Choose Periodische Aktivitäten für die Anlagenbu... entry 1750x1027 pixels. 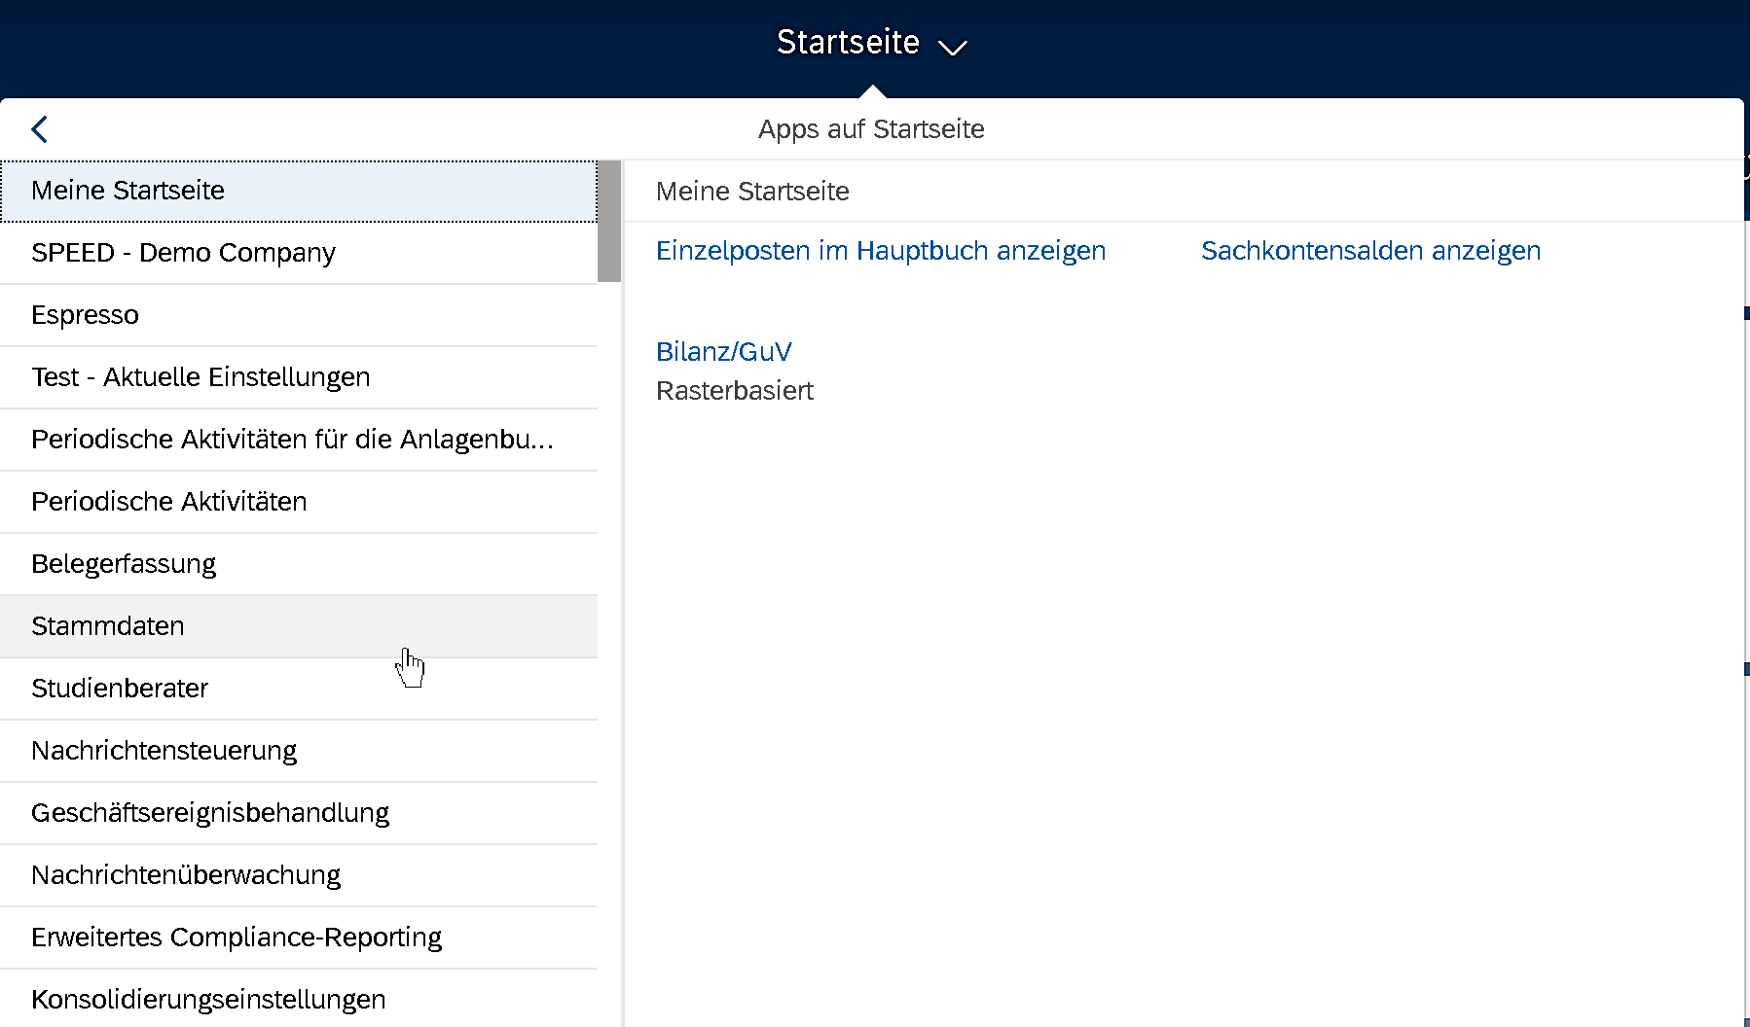tap(299, 440)
